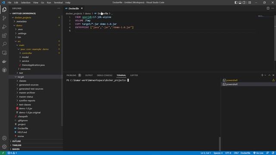Expand the Outline section
Viewport: 276px width, 155px height.
click(x=36, y=141)
